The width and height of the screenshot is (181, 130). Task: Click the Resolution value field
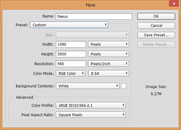[x=71, y=64]
